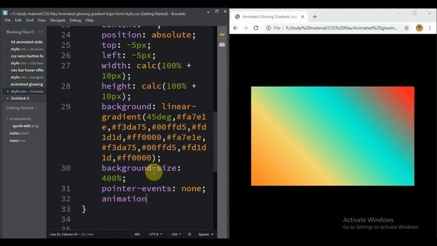The height and width of the screenshot is (246, 437).
Task: Toggle INS insert mode in status bar
Action: (137, 234)
